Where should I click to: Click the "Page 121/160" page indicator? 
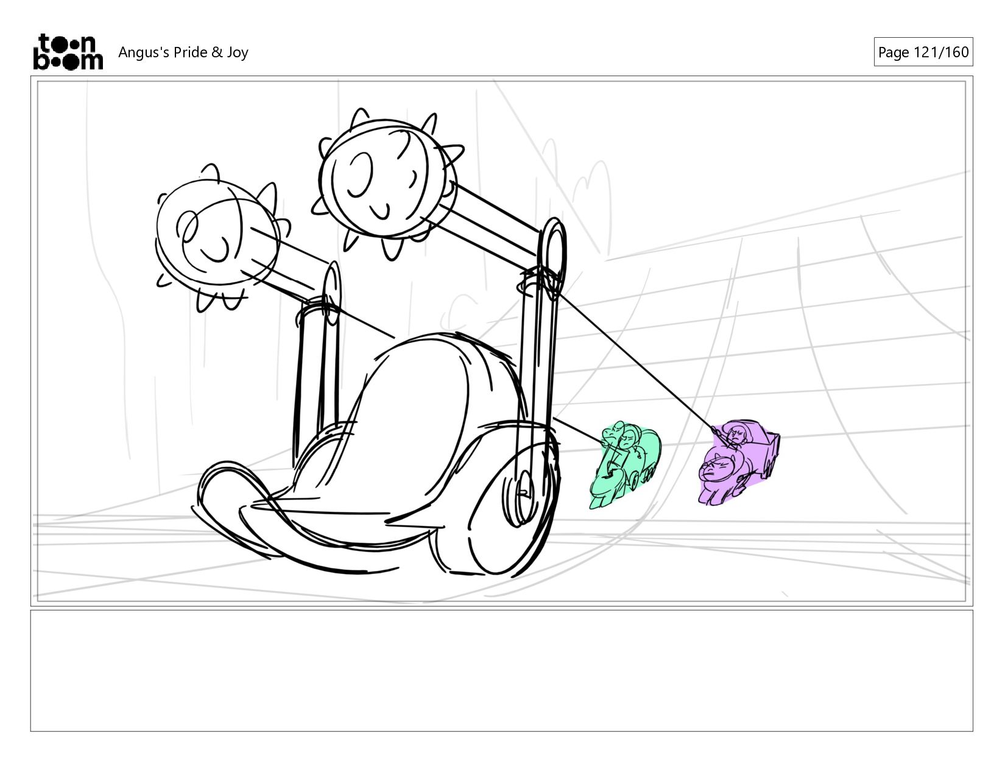[923, 52]
